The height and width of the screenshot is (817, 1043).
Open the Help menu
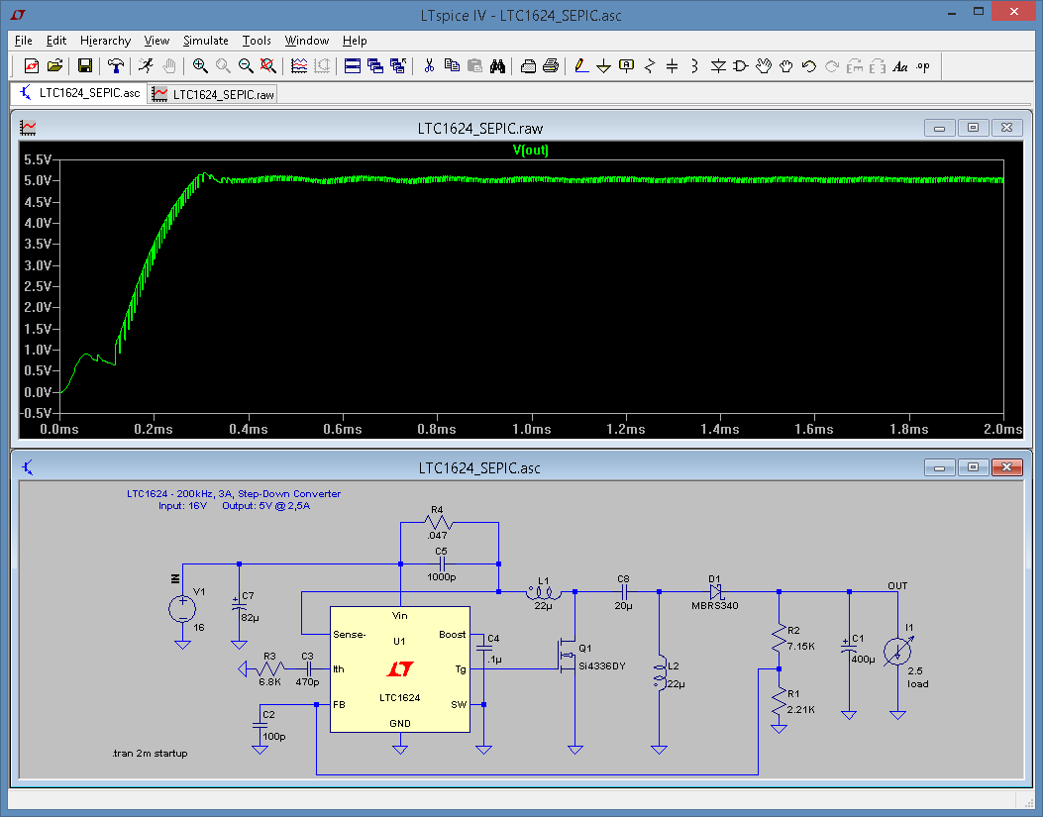(x=355, y=41)
